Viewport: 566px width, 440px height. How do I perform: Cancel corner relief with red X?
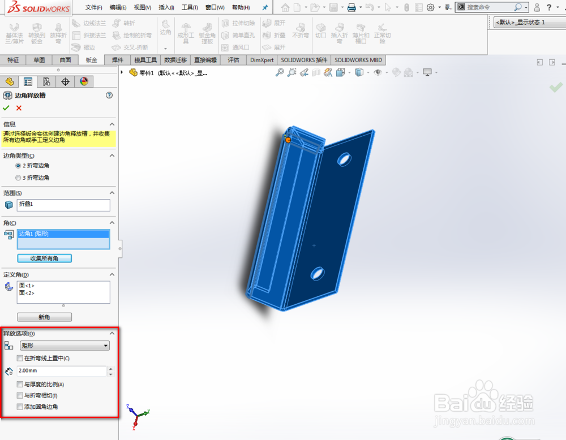pos(19,108)
